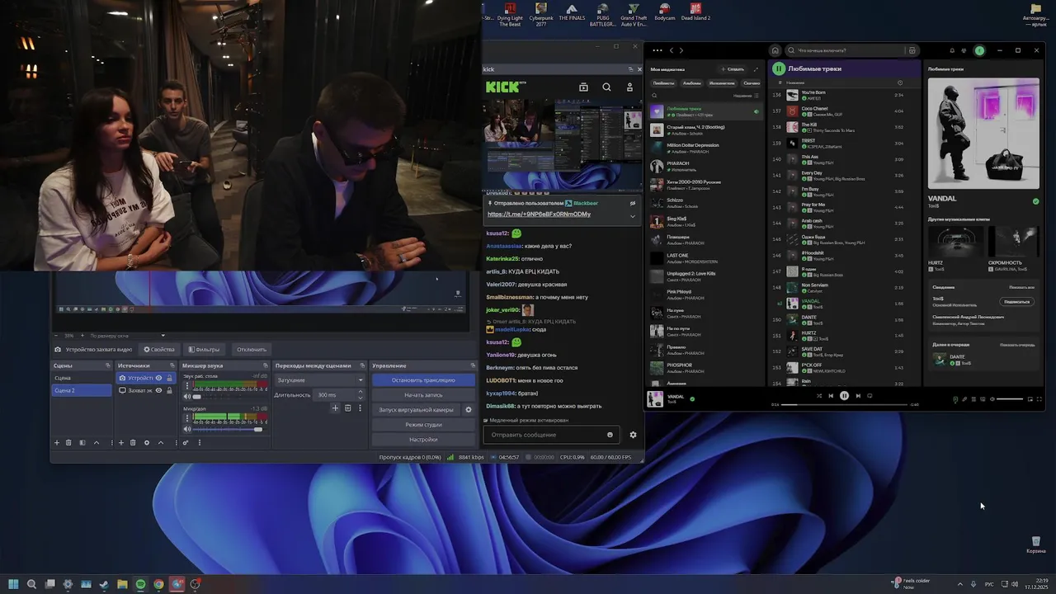Skip to the next track in Spotify
The height and width of the screenshot is (594, 1056).
(x=858, y=396)
